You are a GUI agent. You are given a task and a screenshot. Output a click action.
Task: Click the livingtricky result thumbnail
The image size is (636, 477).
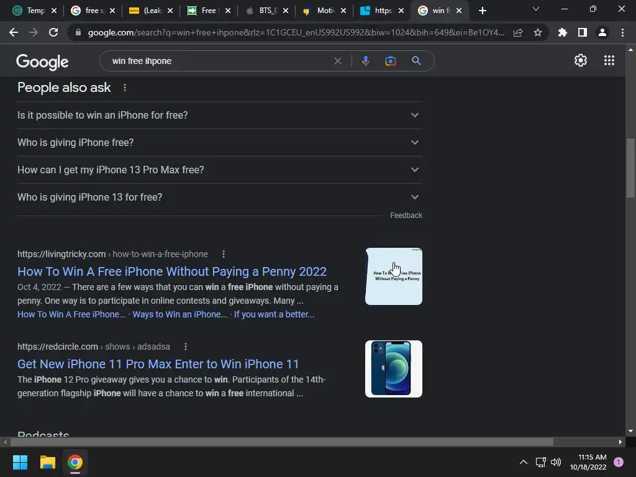(x=393, y=276)
